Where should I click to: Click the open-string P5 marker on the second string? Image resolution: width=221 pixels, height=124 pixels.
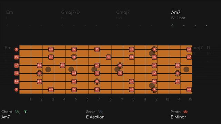point(16,57)
